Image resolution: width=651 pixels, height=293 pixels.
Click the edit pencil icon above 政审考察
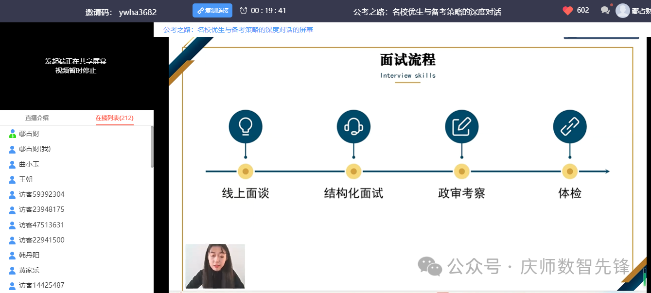click(461, 127)
